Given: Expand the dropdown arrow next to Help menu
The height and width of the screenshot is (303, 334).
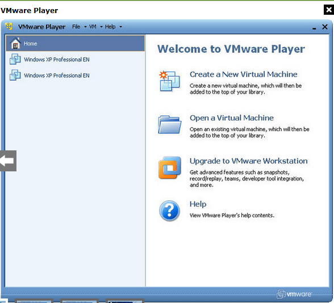Looking at the screenshot, I should pos(120,27).
